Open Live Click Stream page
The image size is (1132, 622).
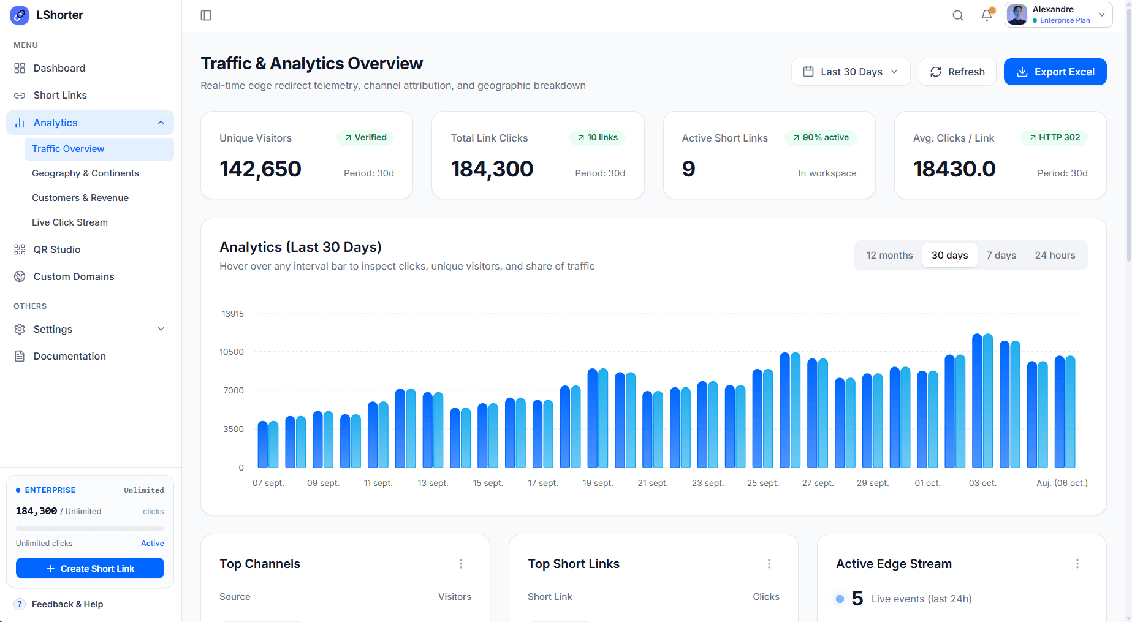coord(99,222)
